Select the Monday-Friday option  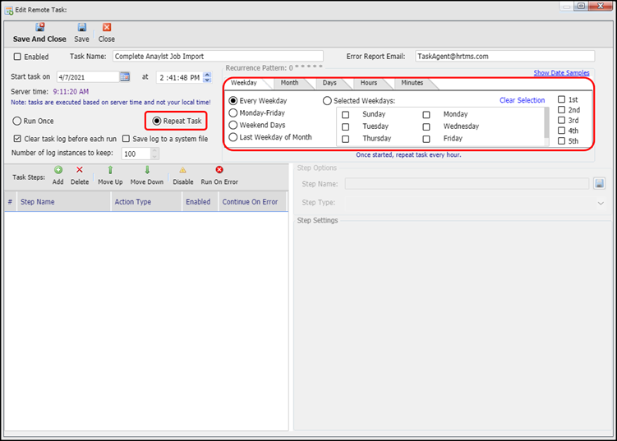[233, 113]
